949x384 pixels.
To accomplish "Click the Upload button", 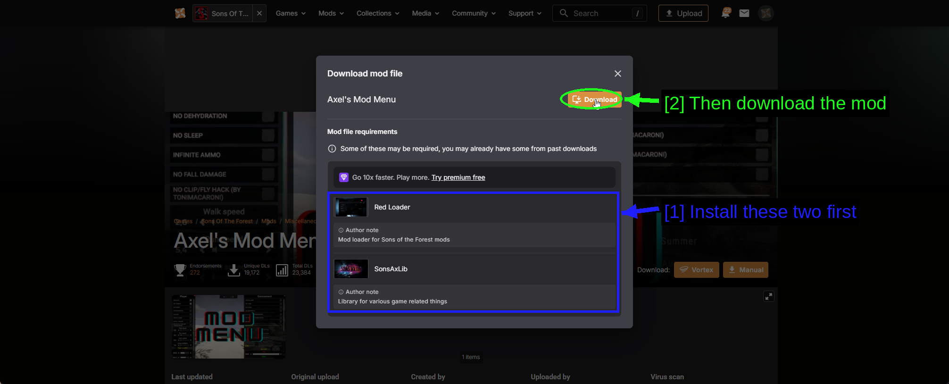I will [x=683, y=13].
